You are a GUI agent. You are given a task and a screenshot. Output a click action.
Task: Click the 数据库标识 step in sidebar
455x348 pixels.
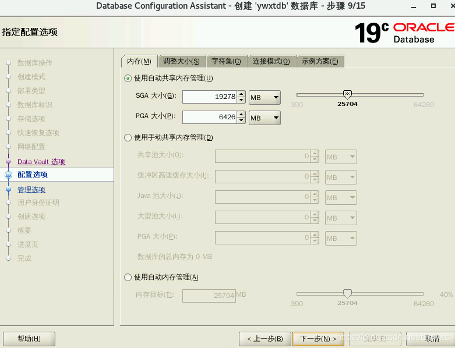35,105
